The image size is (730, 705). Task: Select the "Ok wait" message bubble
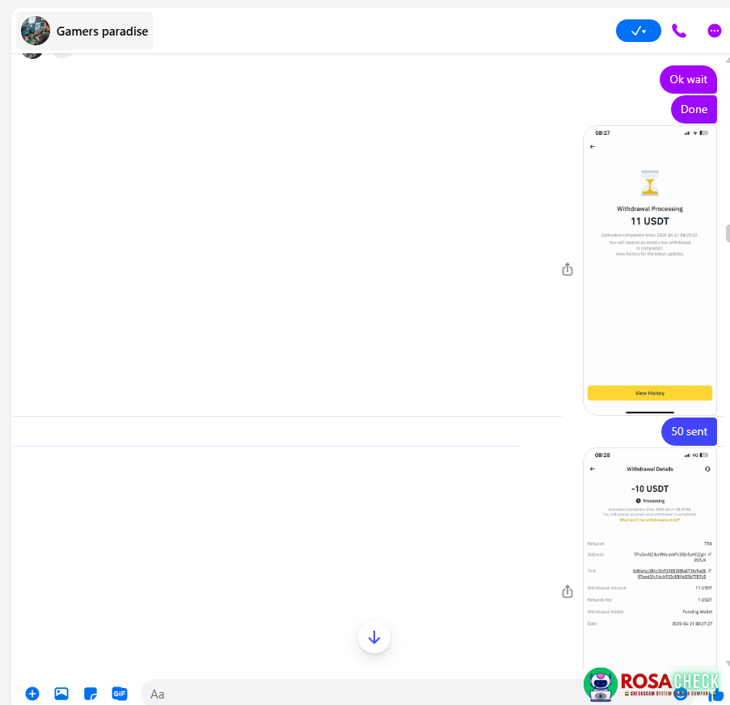tap(688, 79)
